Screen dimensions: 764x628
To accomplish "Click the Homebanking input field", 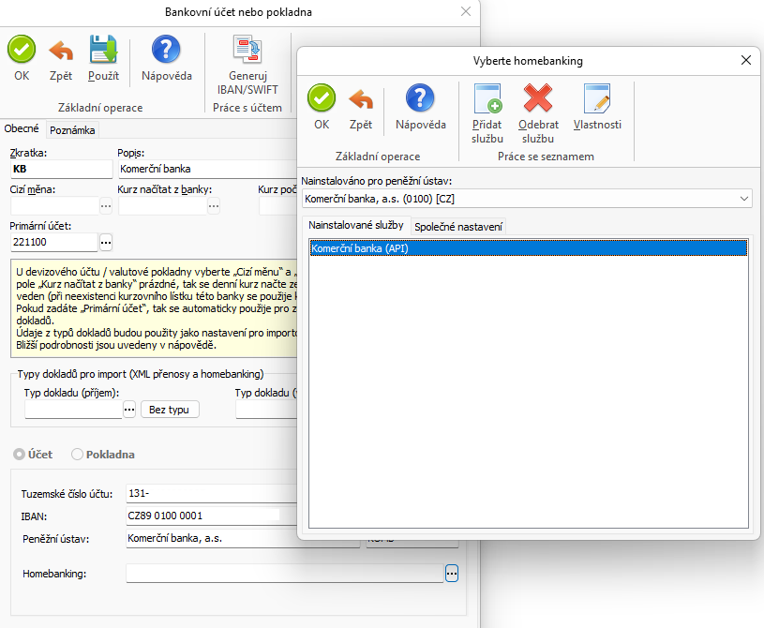I will 285,574.
